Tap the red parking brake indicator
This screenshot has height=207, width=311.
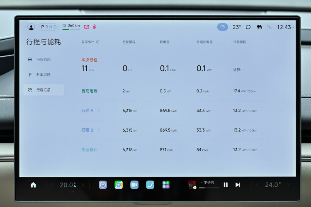(x=86, y=27)
